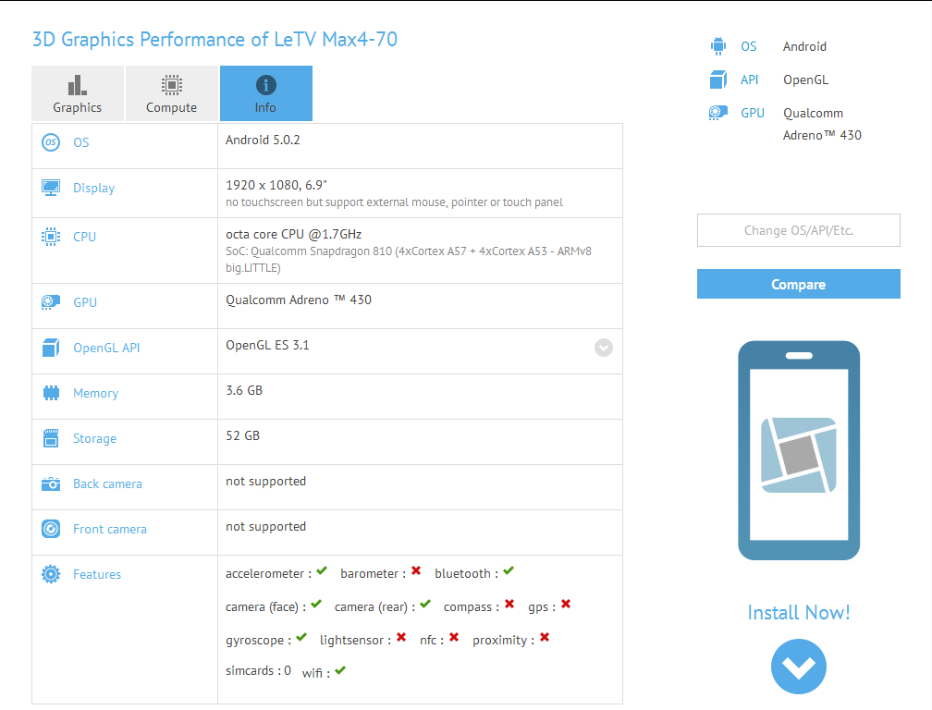Click the simcards : 0 text
Screen dimensions: 932x710
(x=258, y=671)
